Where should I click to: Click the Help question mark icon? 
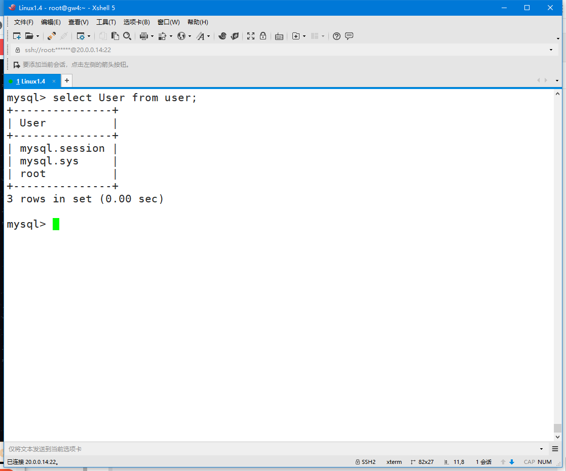pos(337,36)
